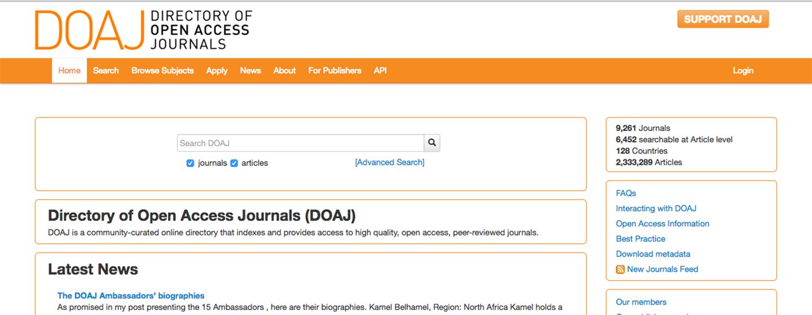Open the Home tab
Viewport: 812px width, 315px height.
click(x=69, y=70)
